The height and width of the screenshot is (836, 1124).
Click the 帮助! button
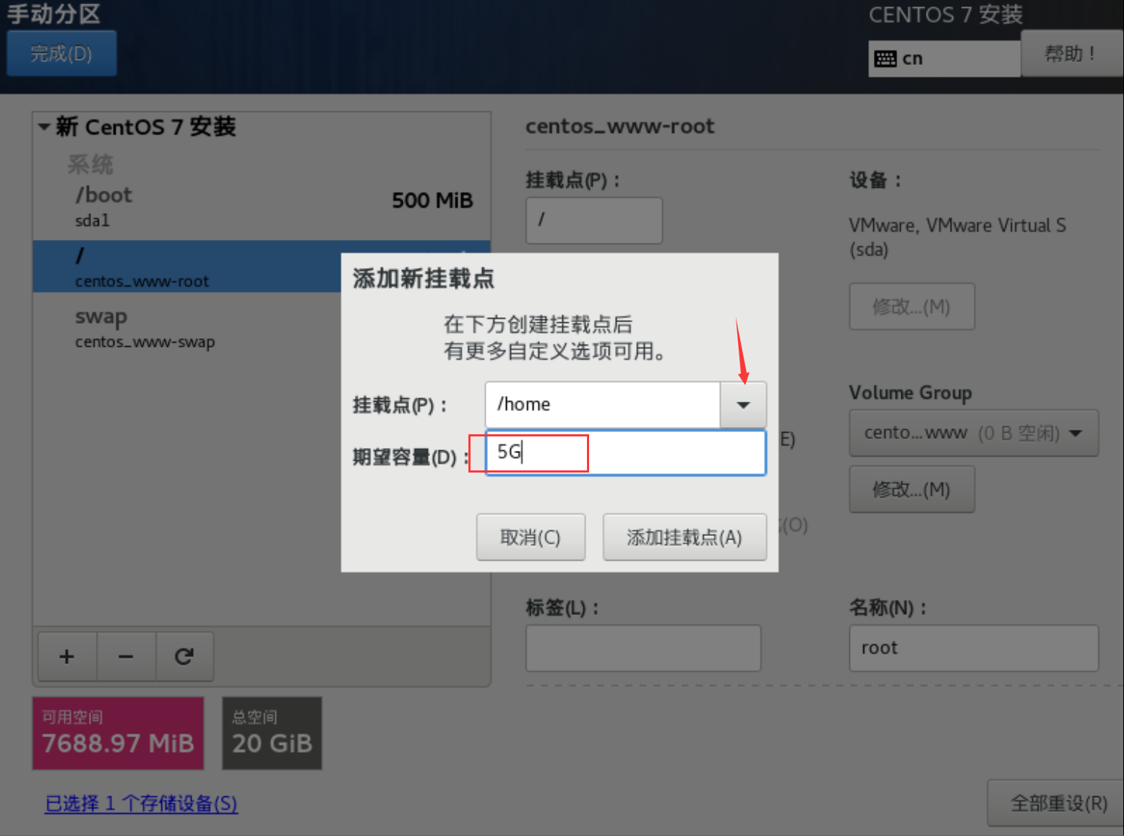coord(1071,53)
